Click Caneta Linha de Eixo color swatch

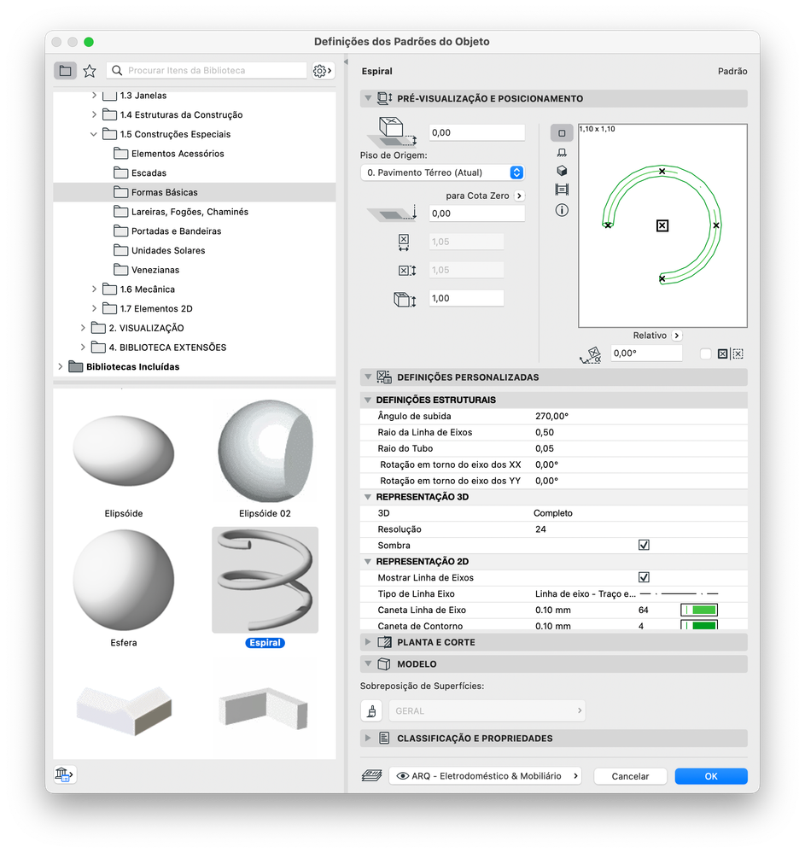[699, 610]
